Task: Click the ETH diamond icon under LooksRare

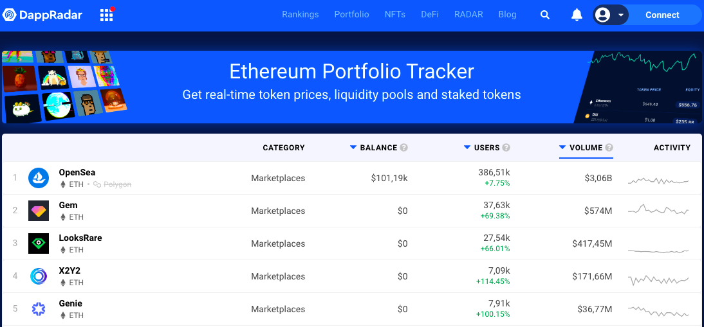Action: tap(63, 249)
